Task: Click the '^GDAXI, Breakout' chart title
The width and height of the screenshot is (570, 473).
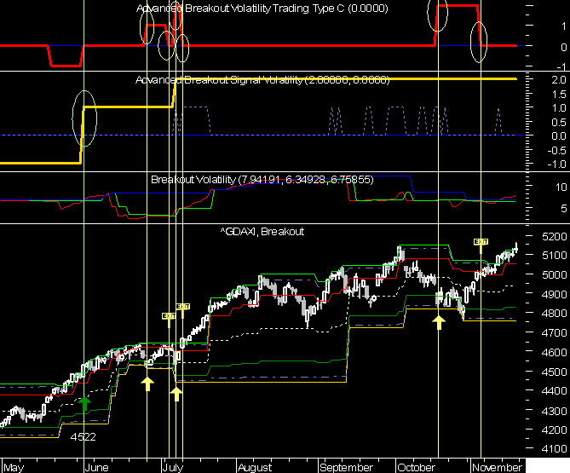Action: coord(262,232)
